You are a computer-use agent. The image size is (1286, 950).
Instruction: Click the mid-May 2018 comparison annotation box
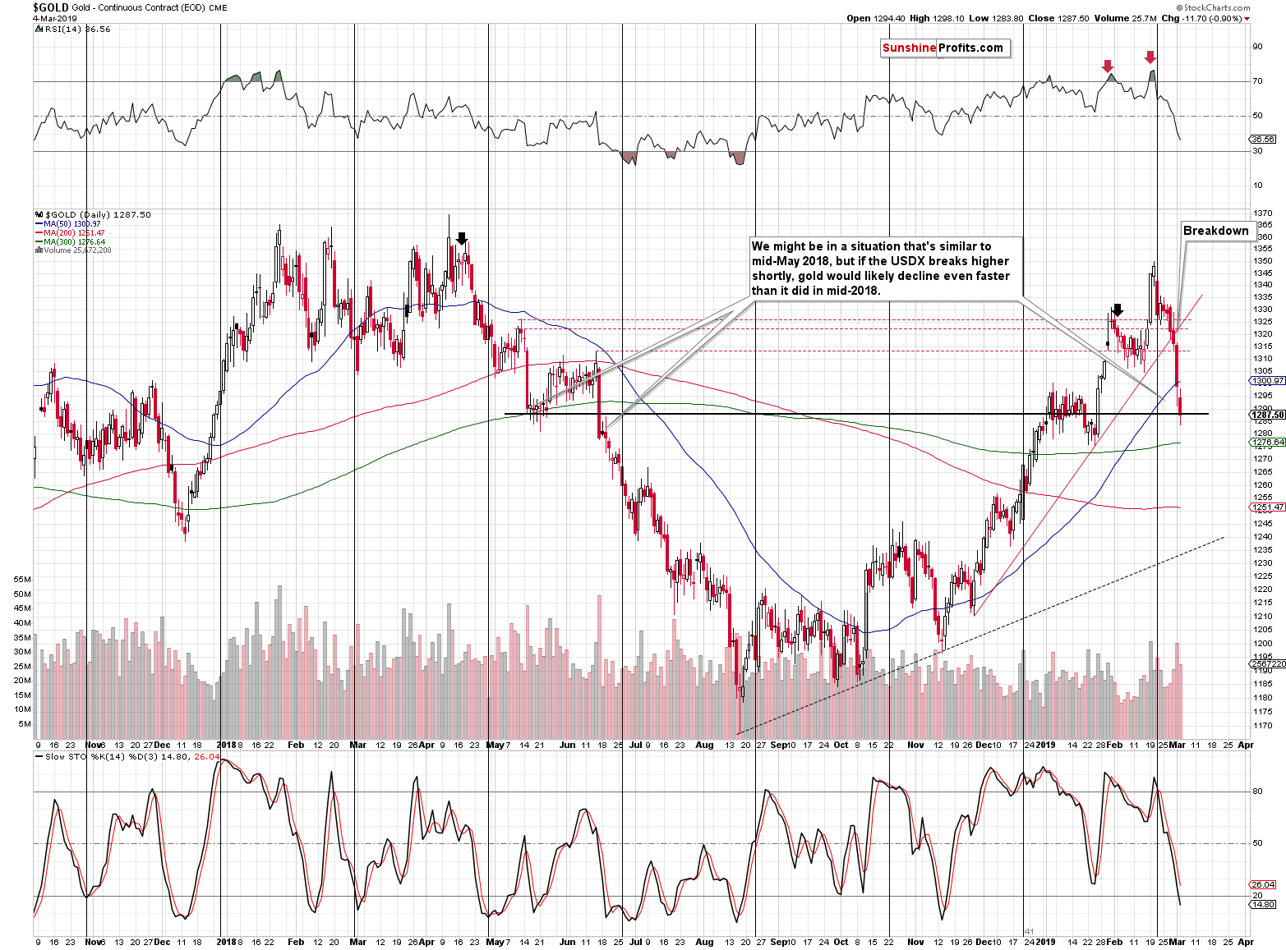tap(886, 268)
